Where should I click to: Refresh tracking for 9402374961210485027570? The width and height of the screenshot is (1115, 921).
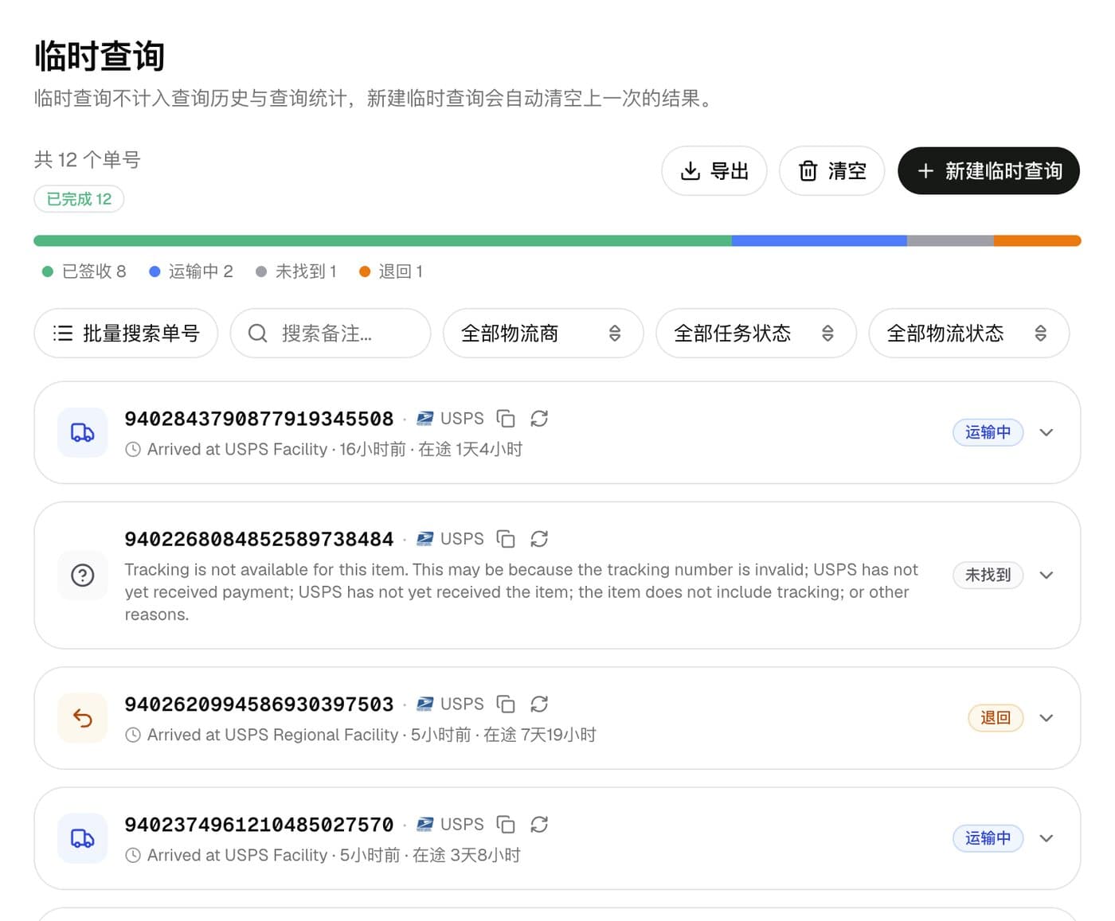coord(539,825)
